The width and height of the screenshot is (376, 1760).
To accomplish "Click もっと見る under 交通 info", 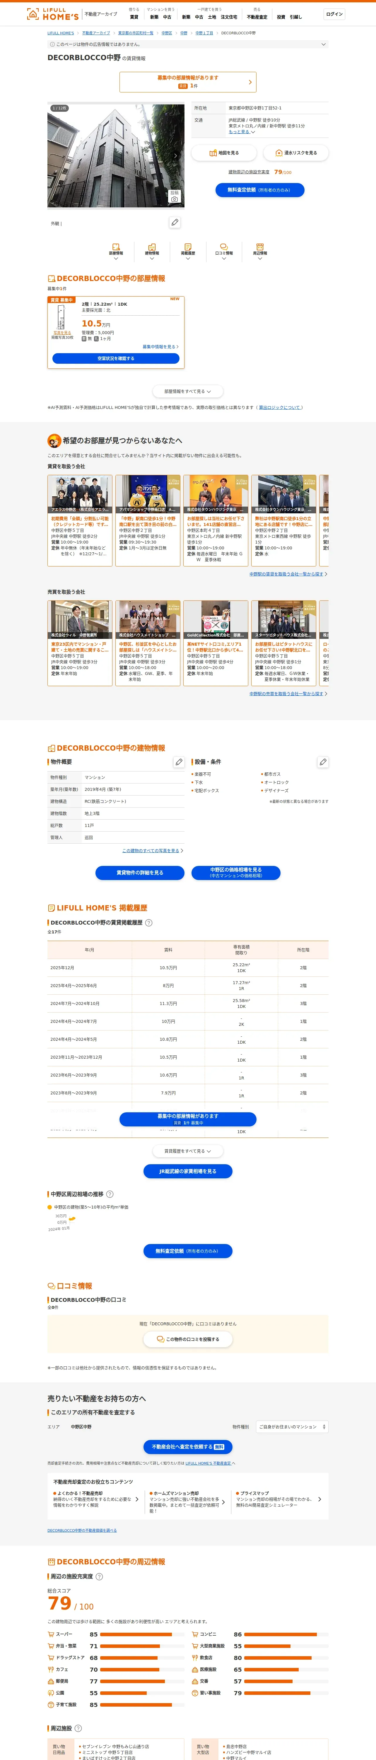I will (x=242, y=132).
